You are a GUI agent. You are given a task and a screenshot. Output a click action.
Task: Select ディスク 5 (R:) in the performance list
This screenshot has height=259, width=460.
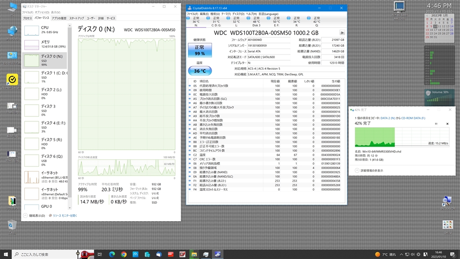[45, 143]
